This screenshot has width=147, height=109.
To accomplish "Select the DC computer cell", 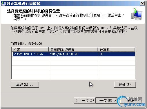I will (x=117, y=54).
